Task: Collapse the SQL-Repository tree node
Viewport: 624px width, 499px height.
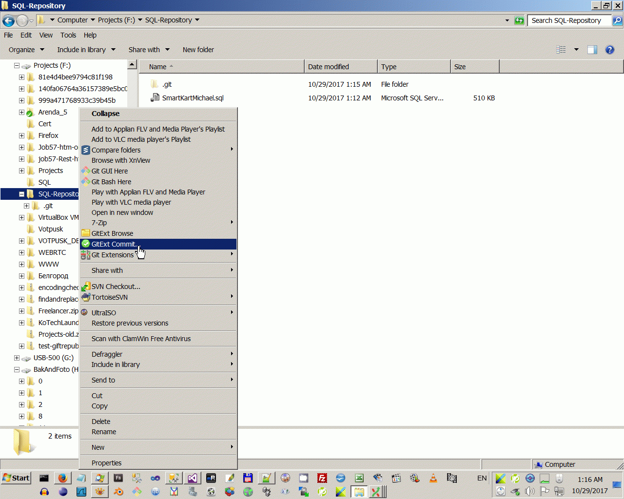Action: click(x=21, y=194)
